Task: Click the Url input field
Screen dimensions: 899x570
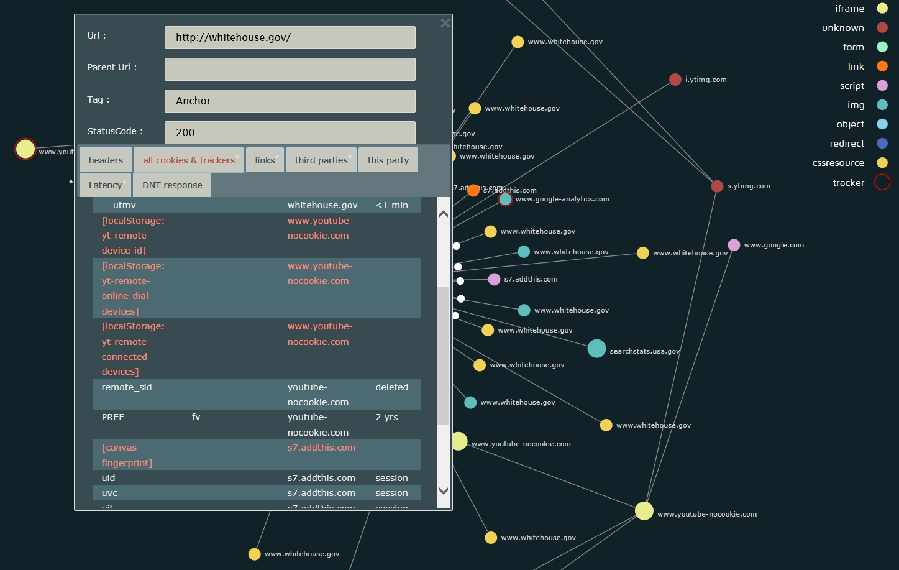Action: [x=290, y=37]
